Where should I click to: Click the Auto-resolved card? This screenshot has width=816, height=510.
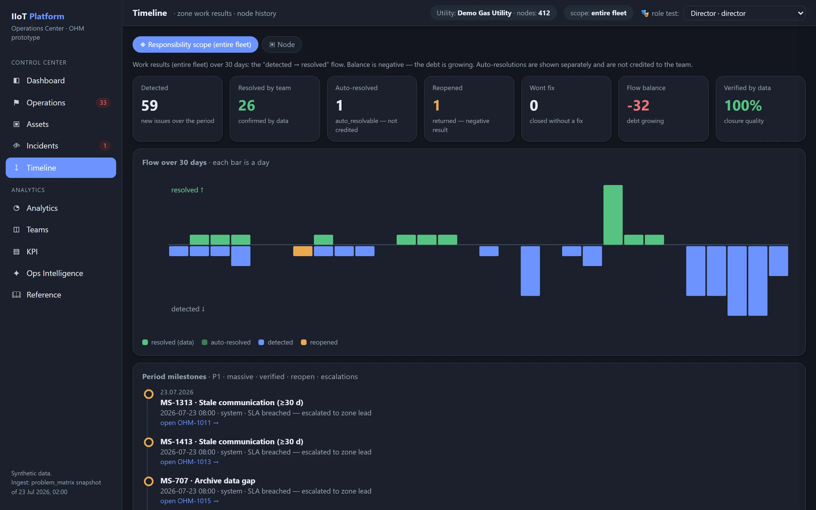(371, 109)
